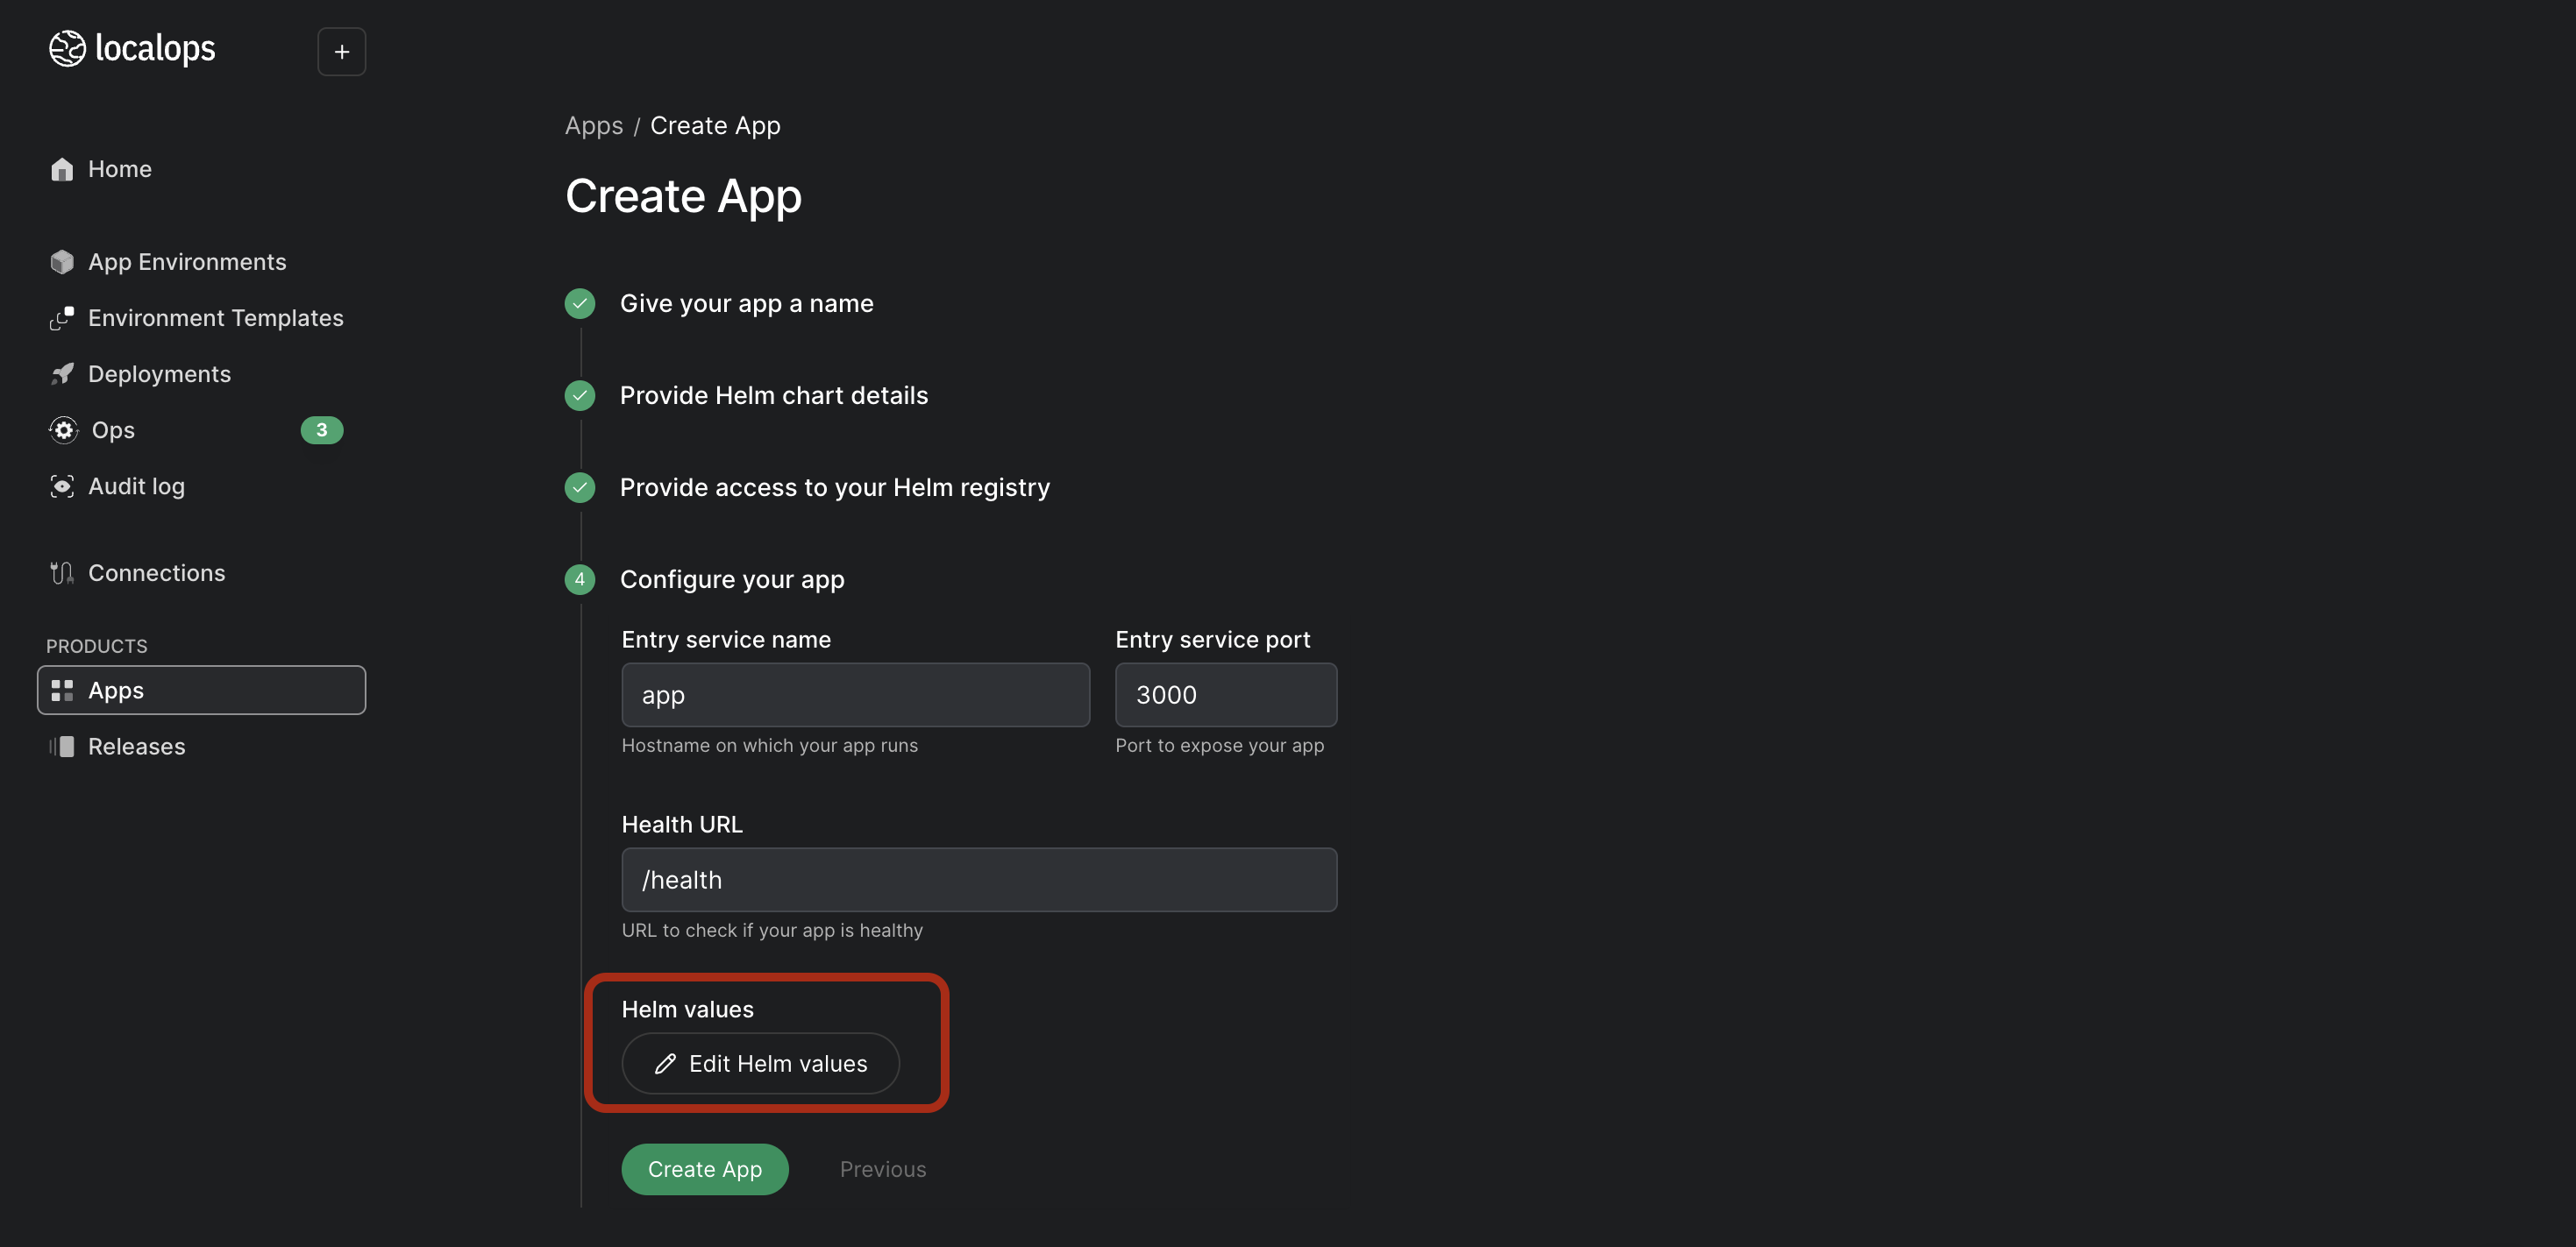
Task: Click Edit Helm values button
Action: tap(761, 1064)
